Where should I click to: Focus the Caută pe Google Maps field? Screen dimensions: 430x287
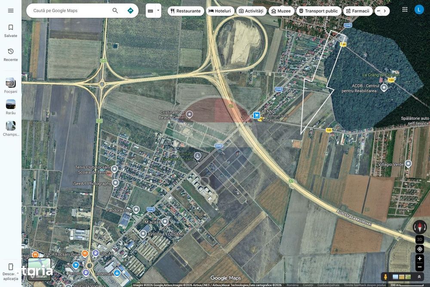[x=71, y=11]
